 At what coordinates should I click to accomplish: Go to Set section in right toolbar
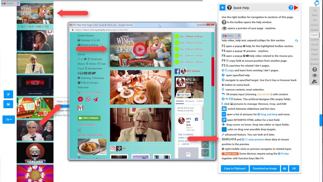pos(314,20)
